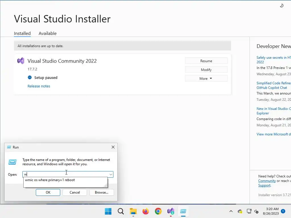Open 'Safely use secrets' news article
Viewport: 291px width, 218px height.
[274, 60]
